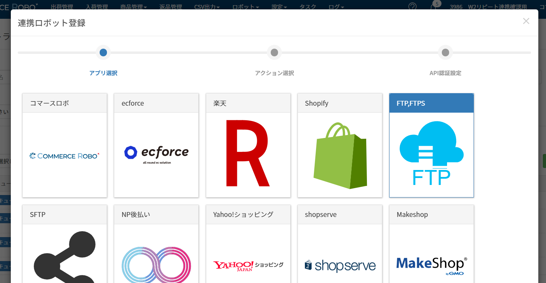This screenshot has height=283, width=546.
Task: Click the アクション選択 step label
Action: 275,73
